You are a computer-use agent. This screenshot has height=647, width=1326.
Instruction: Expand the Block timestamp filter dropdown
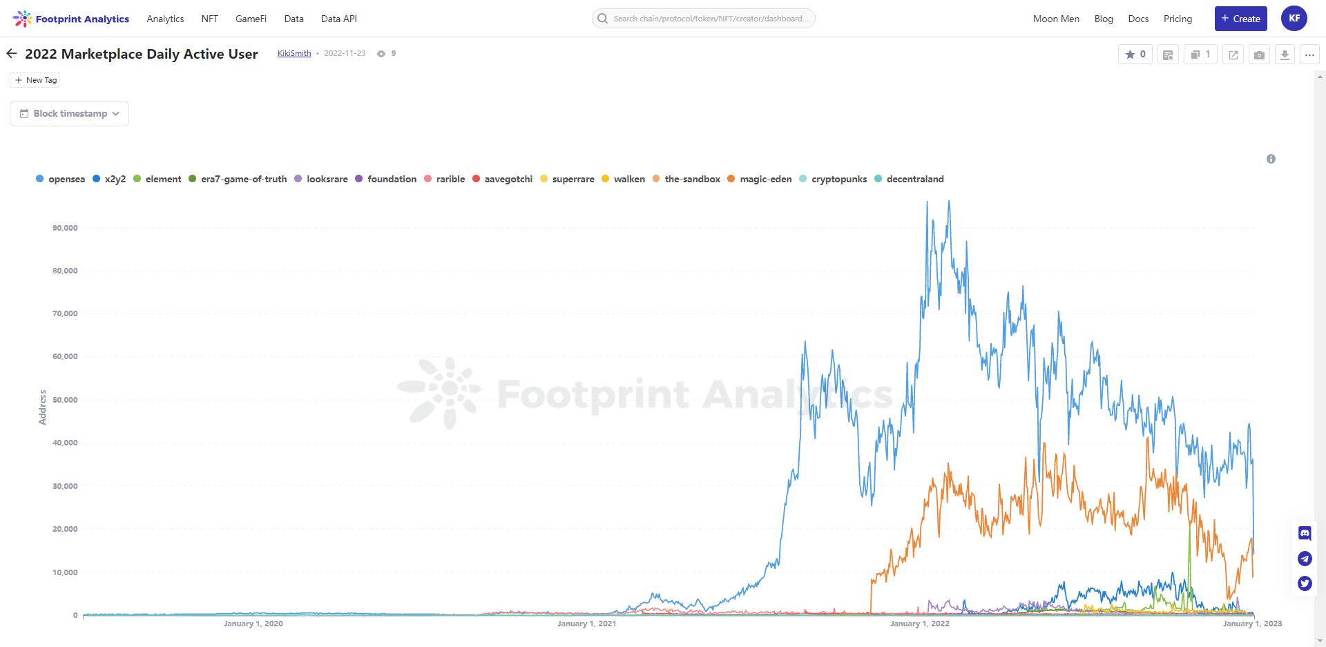point(70,114)
